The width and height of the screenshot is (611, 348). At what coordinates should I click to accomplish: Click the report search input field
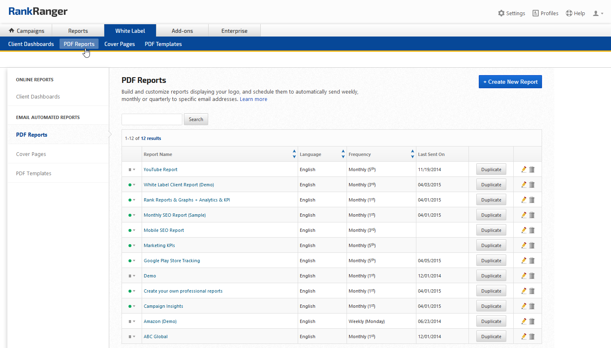point(152,119)
